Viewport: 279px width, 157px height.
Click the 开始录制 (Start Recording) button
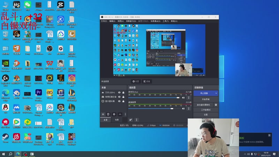[x=206, y=99]
